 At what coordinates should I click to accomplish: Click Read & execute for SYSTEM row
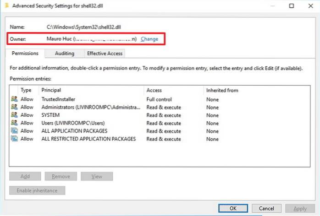tap(164, 115)
